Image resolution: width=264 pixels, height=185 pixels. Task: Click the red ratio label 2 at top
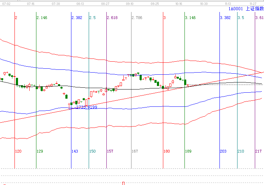click(x=16, y=18)
